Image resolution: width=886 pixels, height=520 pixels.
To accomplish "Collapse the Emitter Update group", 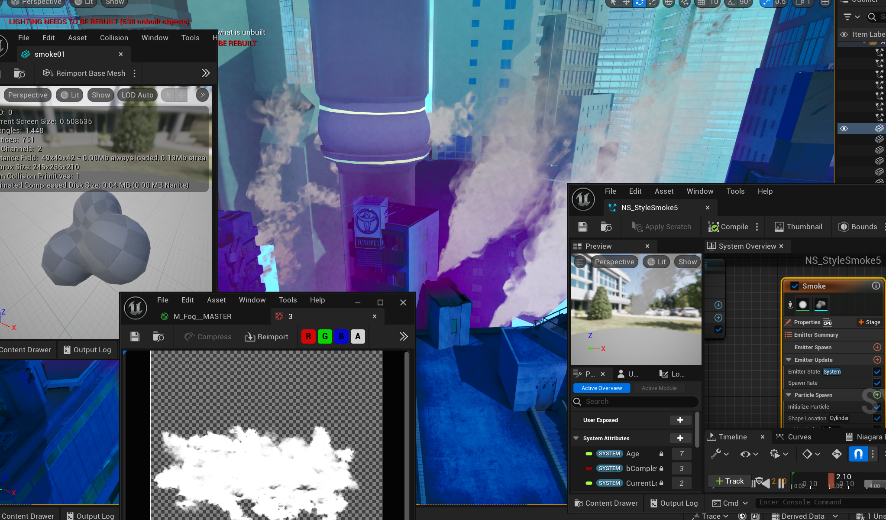I will click(789, 360).
